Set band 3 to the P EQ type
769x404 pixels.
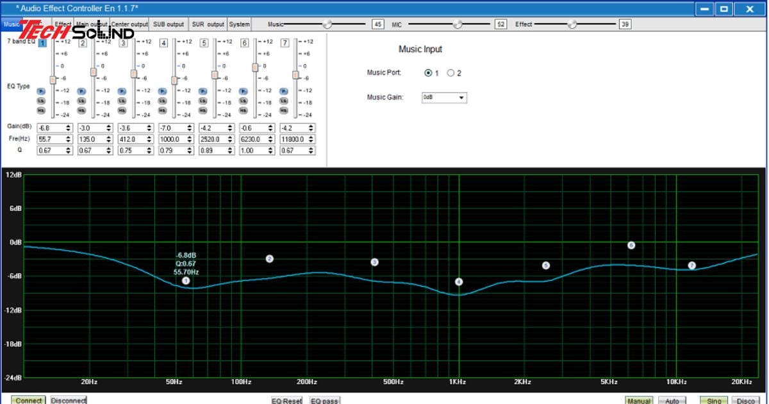click(122, 91)
